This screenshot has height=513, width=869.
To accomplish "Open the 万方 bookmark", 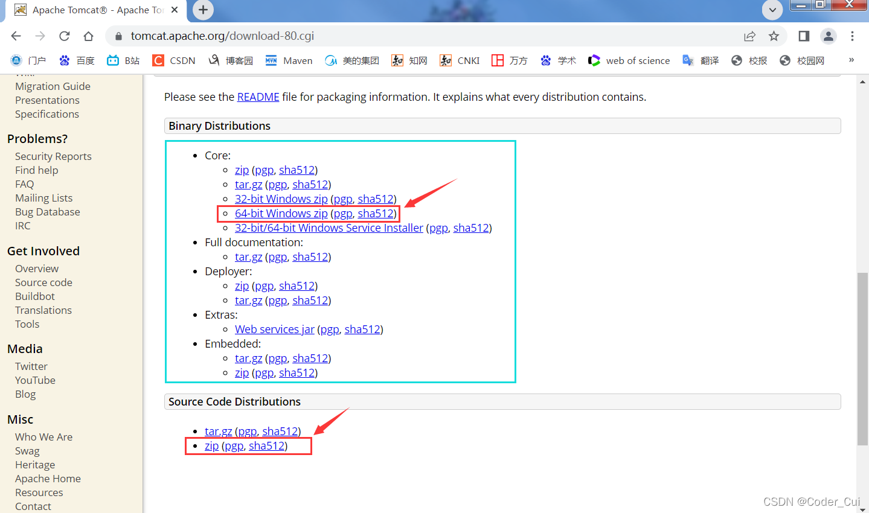I will pyautogui.click(x=510, y=60).
